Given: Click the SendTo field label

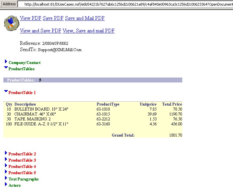Looking at the screenshot, I should (x=28, y=49).
